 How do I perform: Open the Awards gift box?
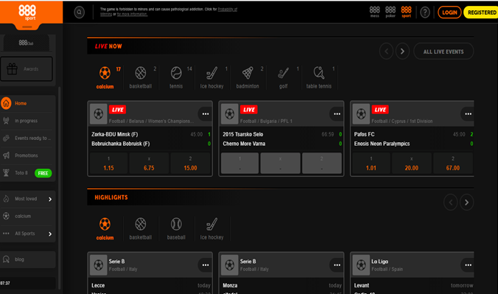pyautogui.click(x=27, y=69)
